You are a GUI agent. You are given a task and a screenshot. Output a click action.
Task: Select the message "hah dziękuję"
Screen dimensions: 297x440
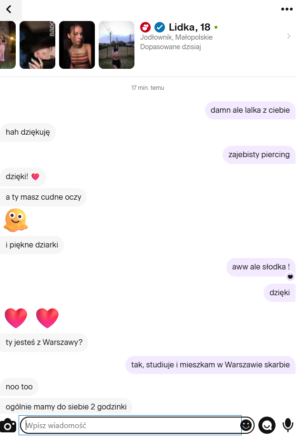coord(28,132)
